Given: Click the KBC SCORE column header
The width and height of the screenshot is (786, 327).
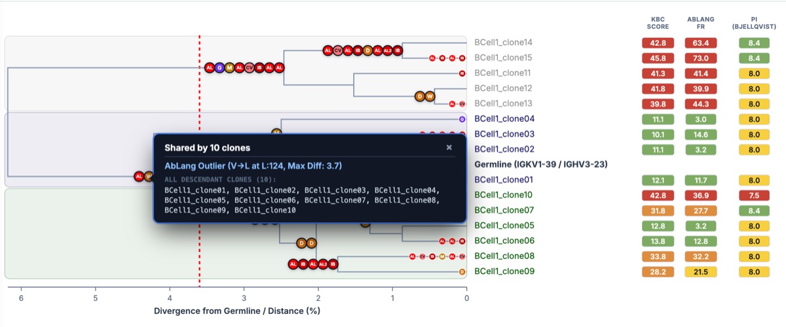Looking at the screenshot, I should (658, 23).
